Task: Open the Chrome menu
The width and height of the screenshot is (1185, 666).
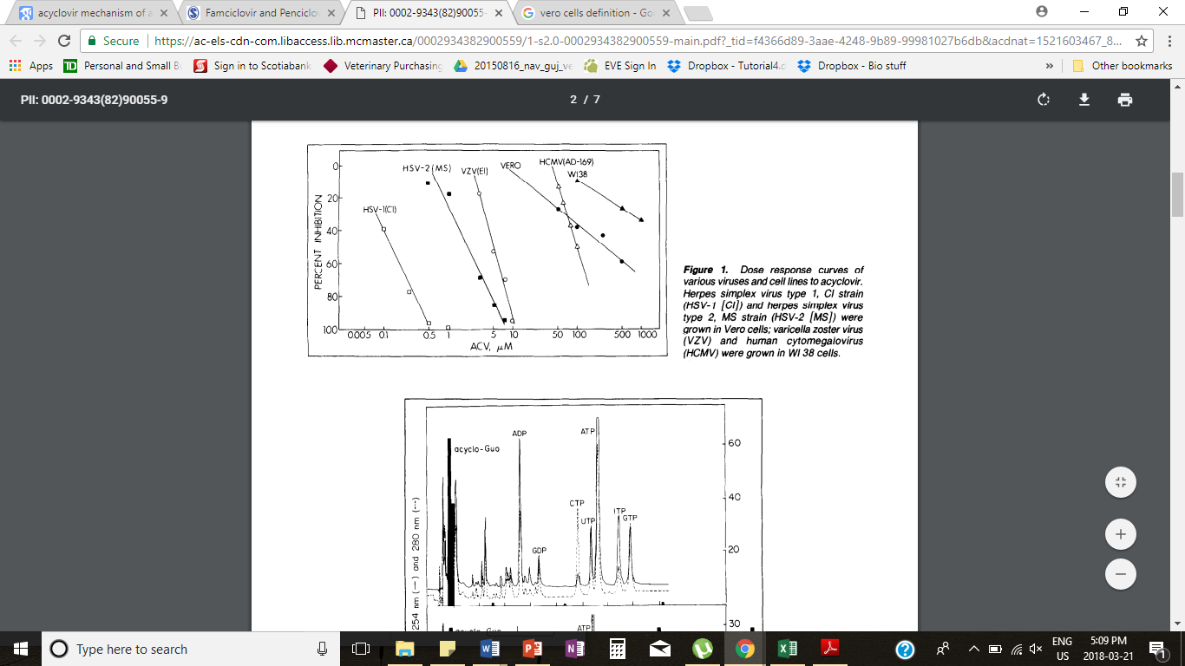Action: [x=1166, y=41]
